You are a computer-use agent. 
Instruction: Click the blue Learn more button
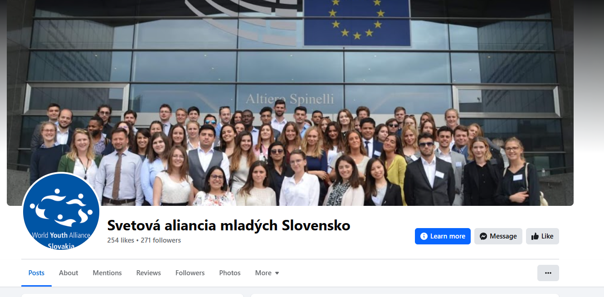[x=443, y=236]
